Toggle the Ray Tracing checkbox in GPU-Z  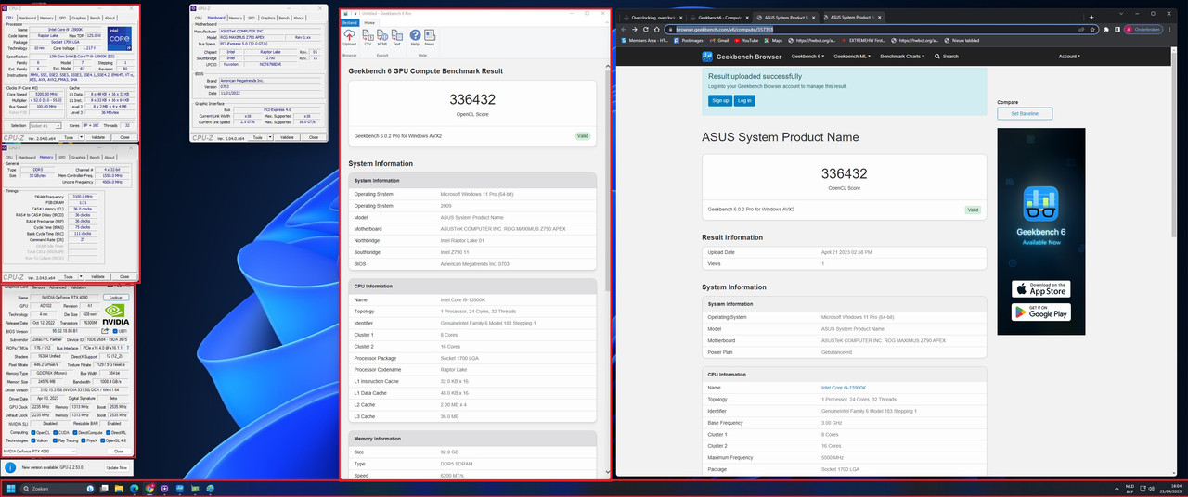(55, 440)
